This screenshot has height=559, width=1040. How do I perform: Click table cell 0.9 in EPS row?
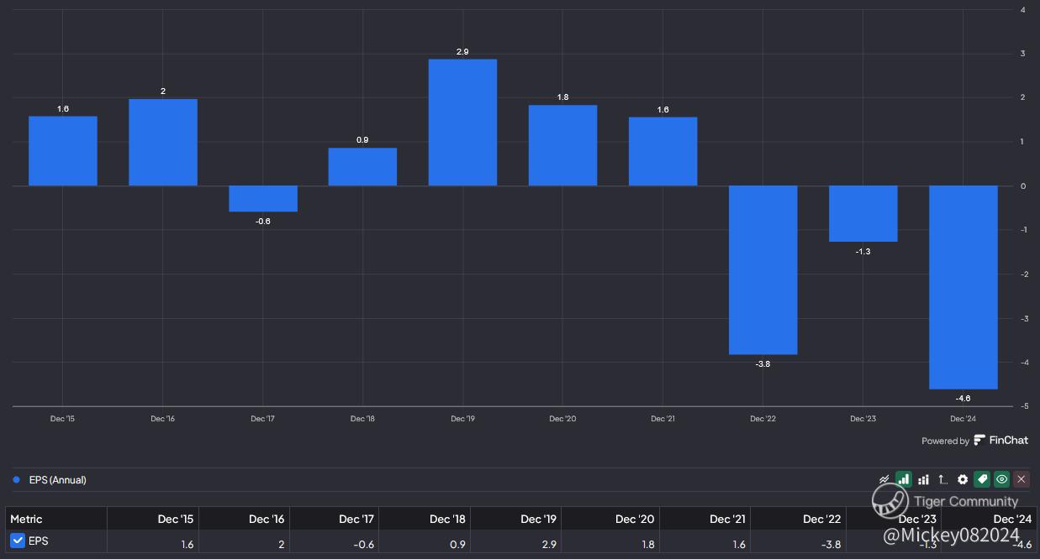pos(425,543)
